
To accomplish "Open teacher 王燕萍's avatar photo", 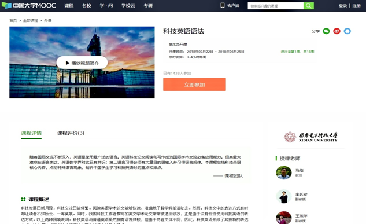I will (283, 218).
